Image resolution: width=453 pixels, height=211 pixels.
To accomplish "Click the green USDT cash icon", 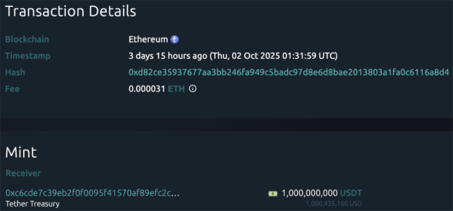I will coord(273,193).
